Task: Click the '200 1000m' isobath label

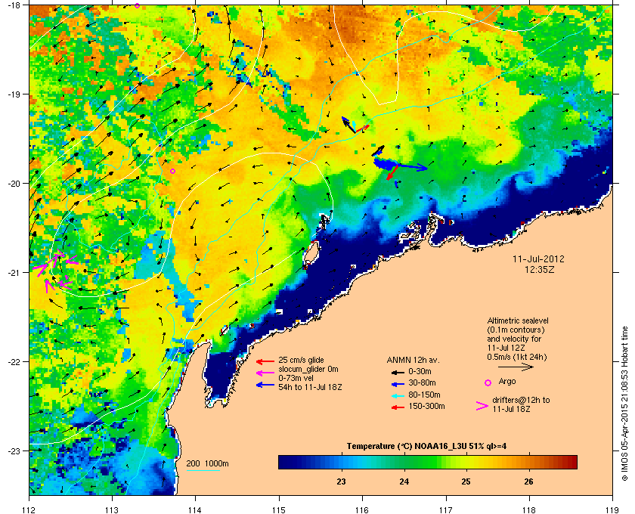Action: pyautogui.click(x=207, y=463)
